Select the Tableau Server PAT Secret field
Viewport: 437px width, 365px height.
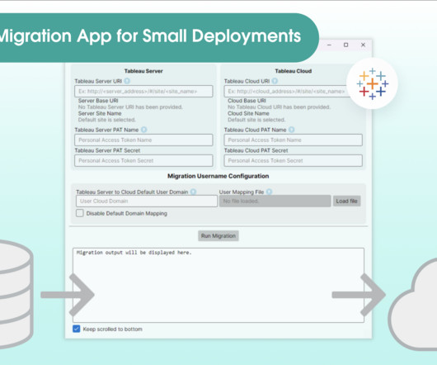pyautogui.click(x=143, y=160)
